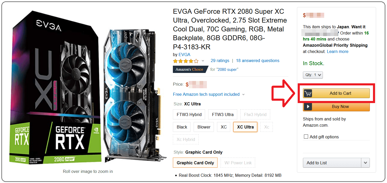Open the 18 answered questions link

coord(258,60)
